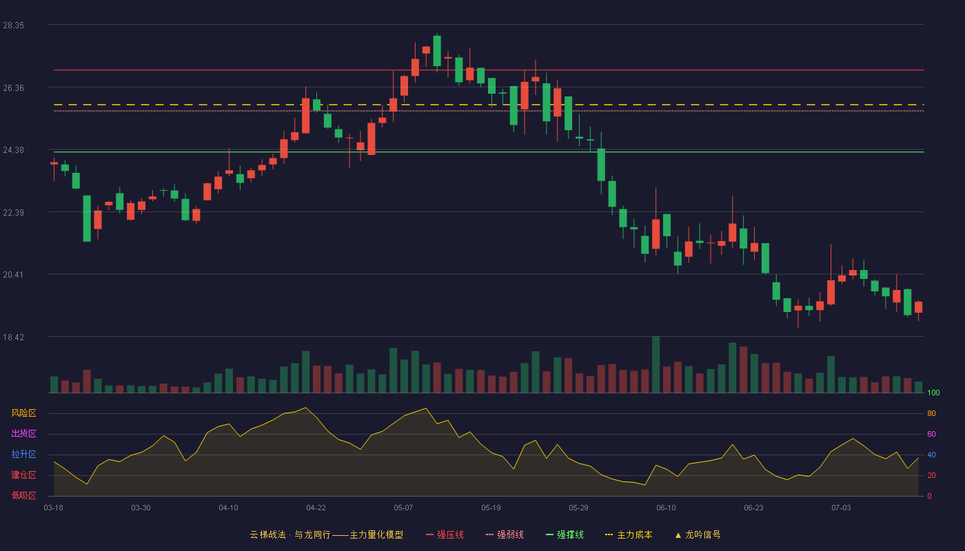
Task: Click the highest green candlestick near 28.35
Action: click(437, 51)
